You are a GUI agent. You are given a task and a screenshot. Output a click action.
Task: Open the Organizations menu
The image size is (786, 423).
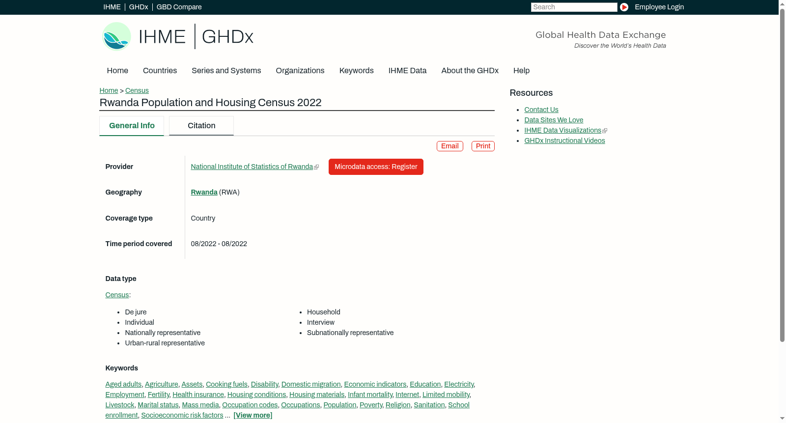(x=300, y=71)
